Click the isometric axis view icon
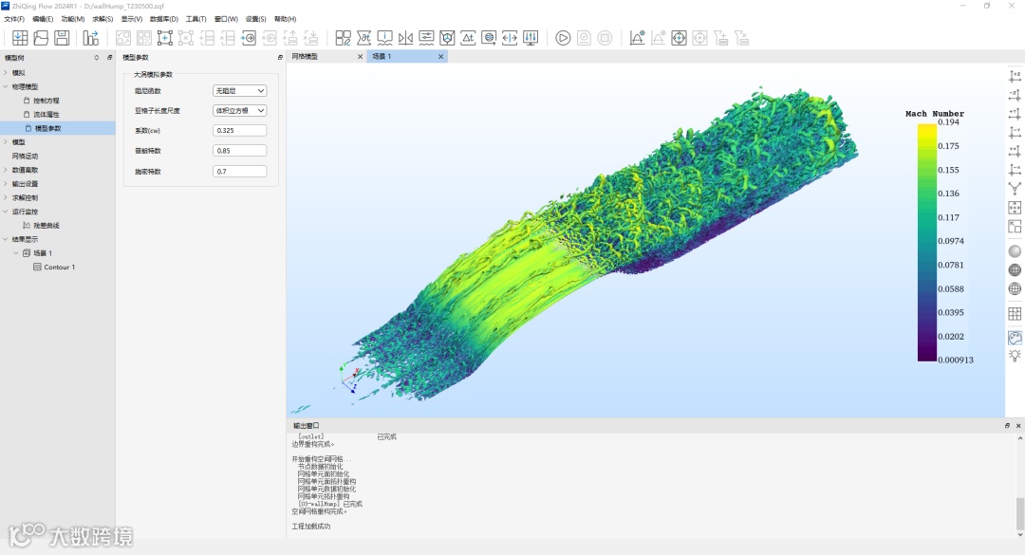This screenshot has height=555, width=1025. click(x=1015, y=189)
